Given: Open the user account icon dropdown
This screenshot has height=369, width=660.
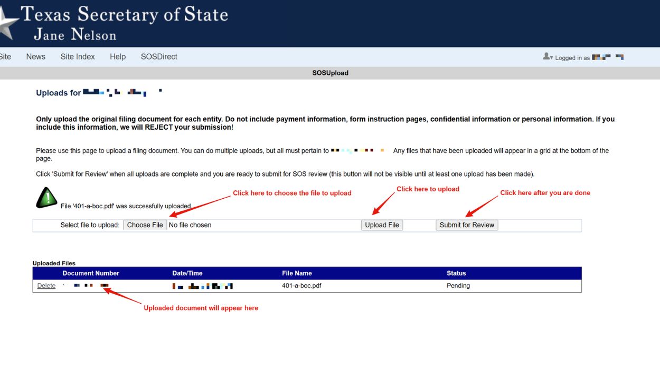Looking at the screenshot, I should 548,57.
